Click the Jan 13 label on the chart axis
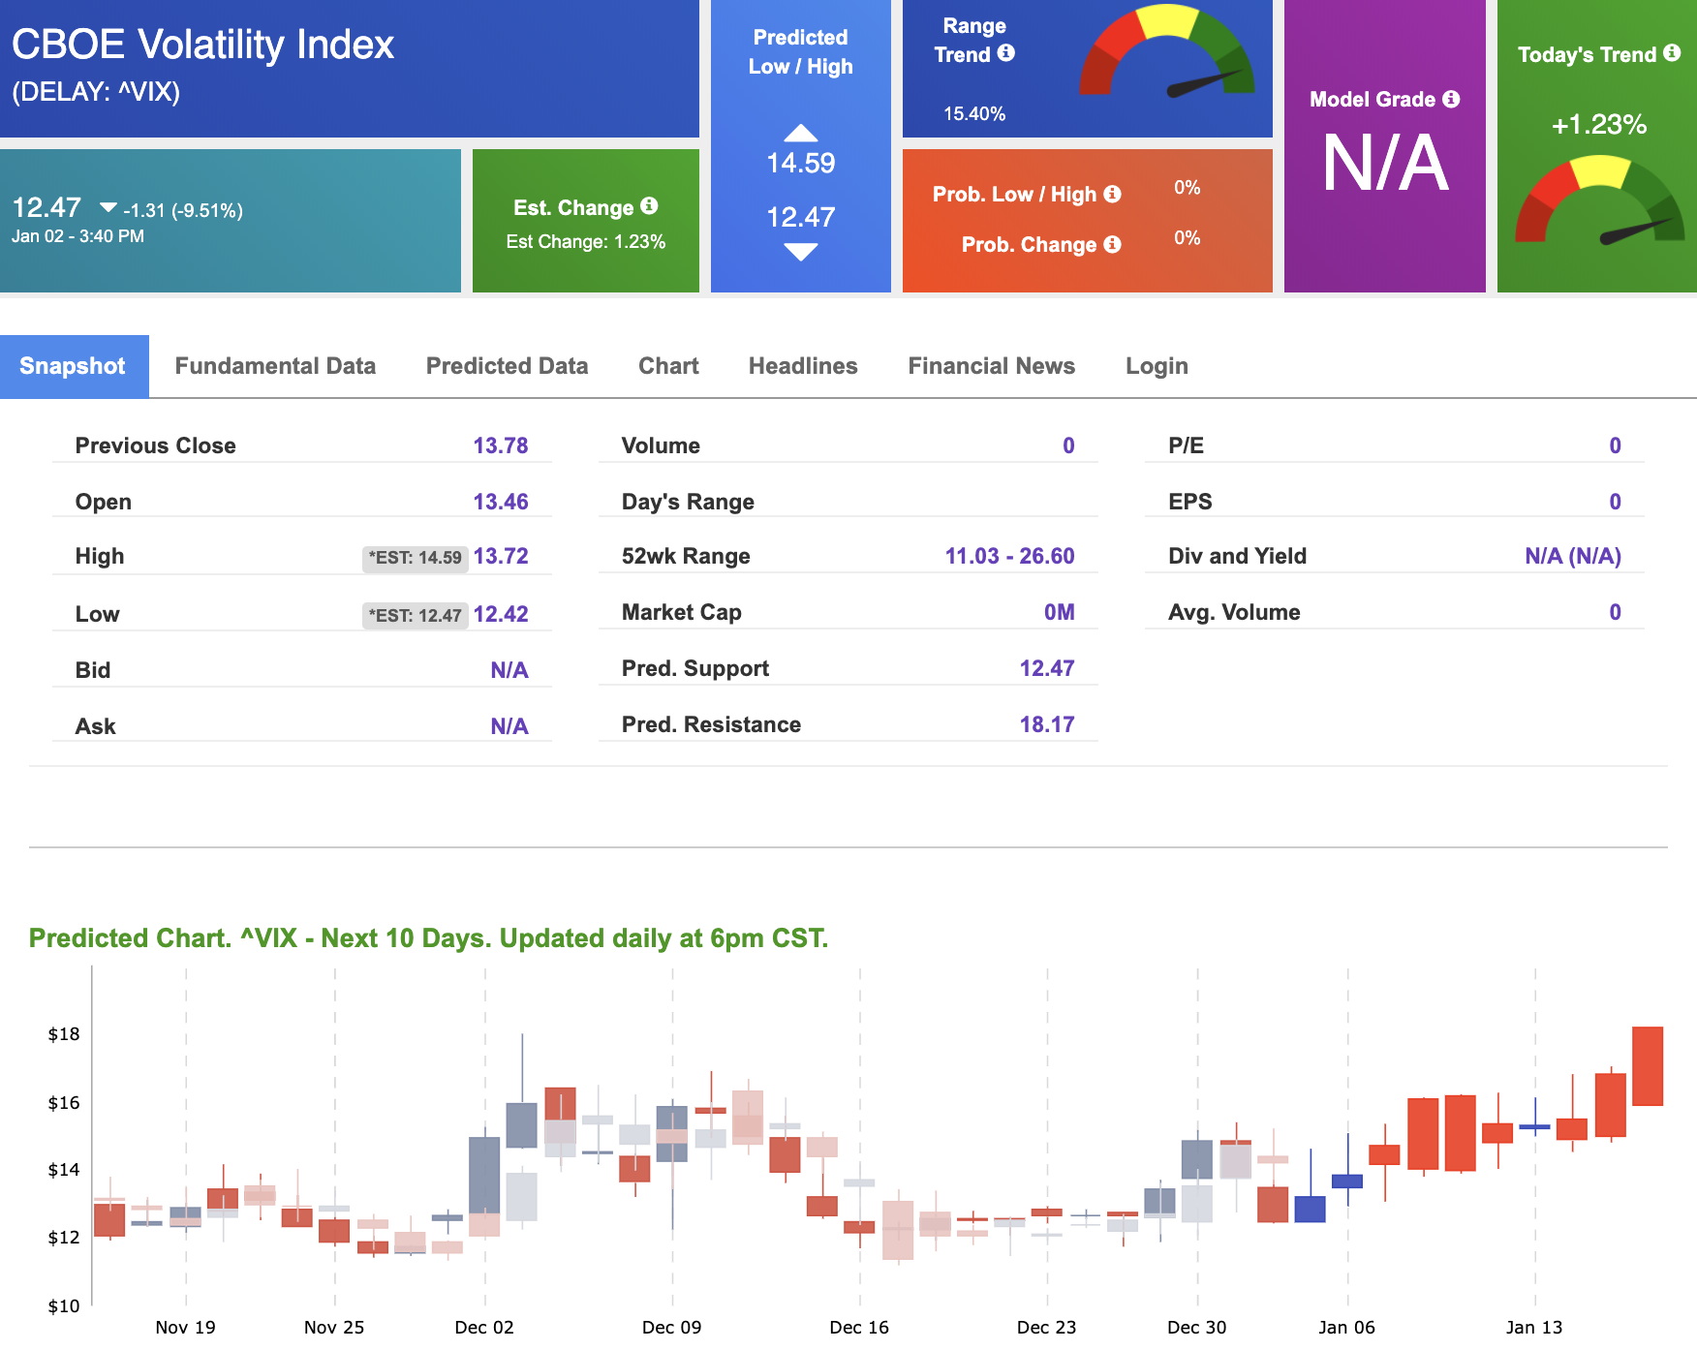Screen dimensions: 1697x1350 point(1534,1328)
